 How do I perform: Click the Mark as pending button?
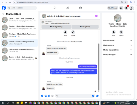(x=56, y=27)
